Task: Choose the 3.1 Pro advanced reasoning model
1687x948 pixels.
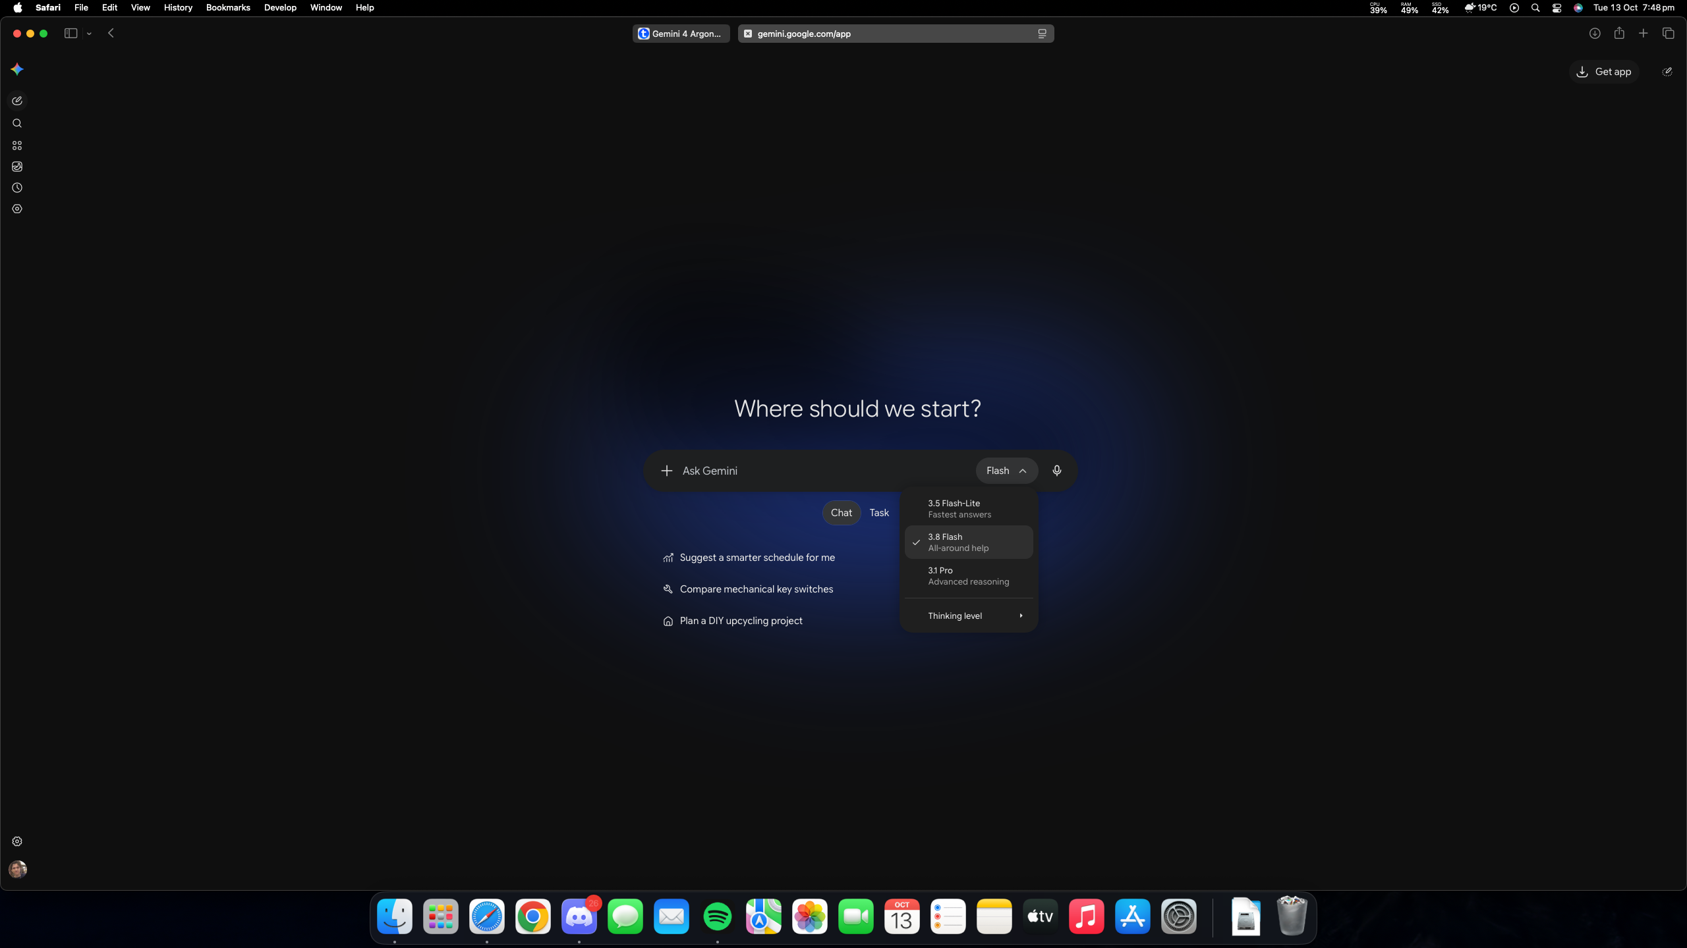Action: (969, 576)
